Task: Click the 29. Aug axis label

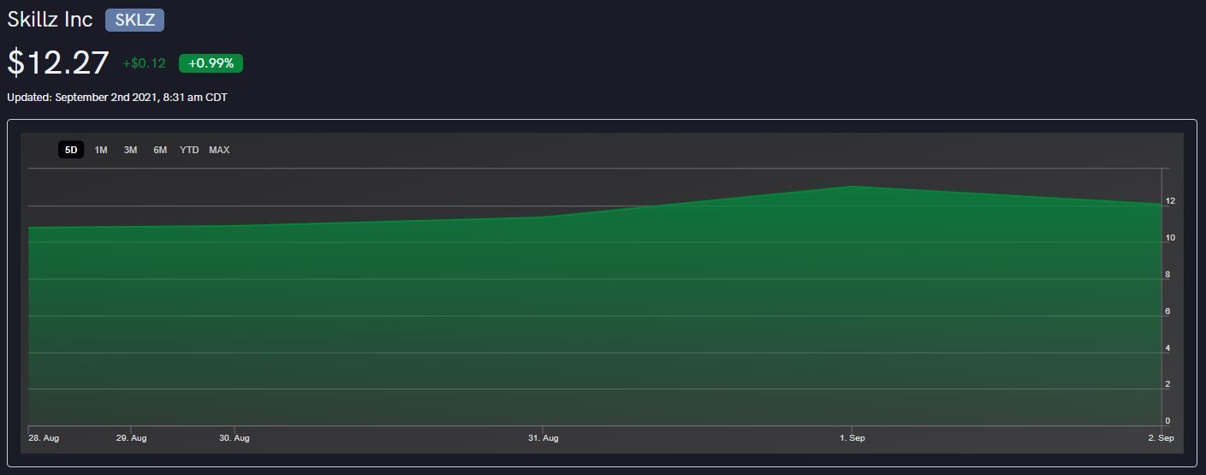Action: (131, 438)
